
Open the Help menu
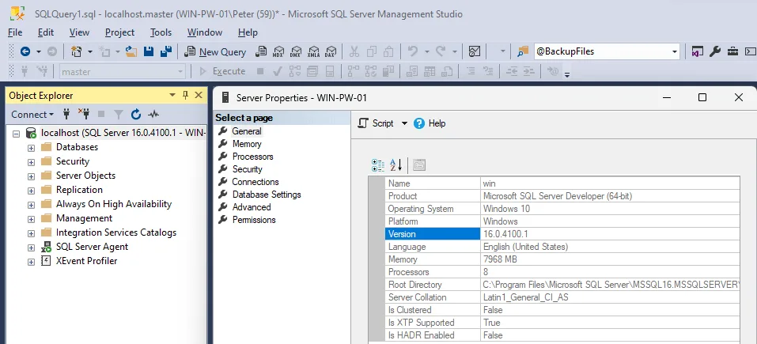click(248, 32)
